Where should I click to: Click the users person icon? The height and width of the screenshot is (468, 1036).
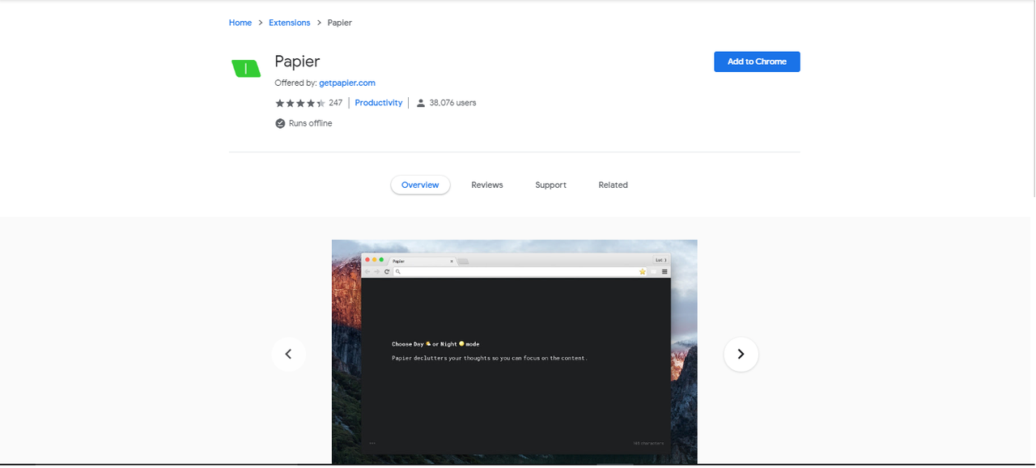[421, 103]
